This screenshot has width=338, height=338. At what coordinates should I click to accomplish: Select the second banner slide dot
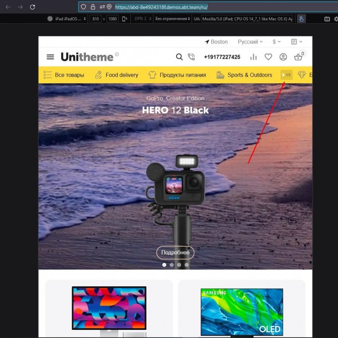pos(172,265)
